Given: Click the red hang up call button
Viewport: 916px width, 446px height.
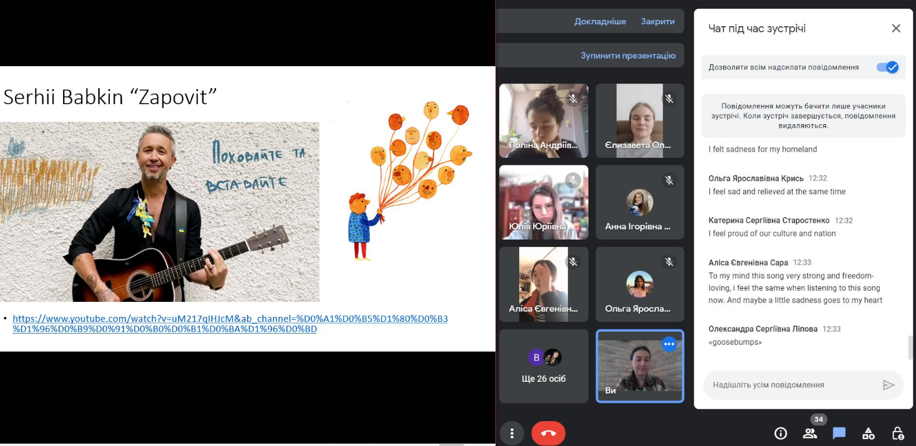Looking at the screenshot, I should pyautogui.click(x=548, y=433).
